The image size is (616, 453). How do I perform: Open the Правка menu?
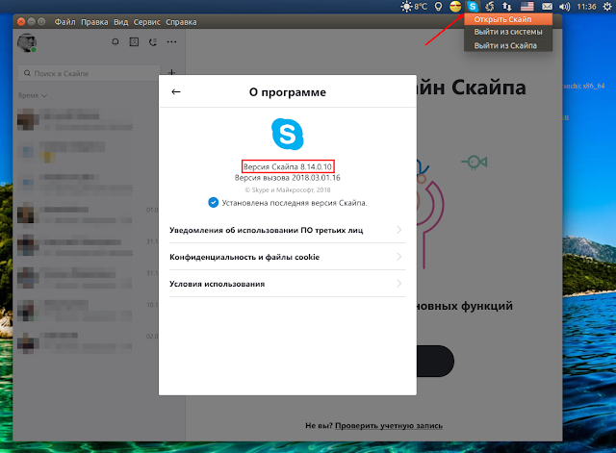point(94,22)
